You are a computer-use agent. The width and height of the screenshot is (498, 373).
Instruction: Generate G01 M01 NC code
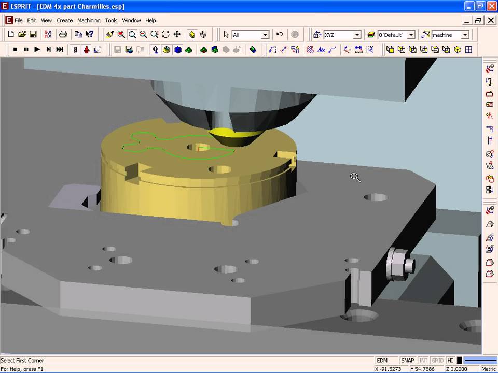point(48,34)
